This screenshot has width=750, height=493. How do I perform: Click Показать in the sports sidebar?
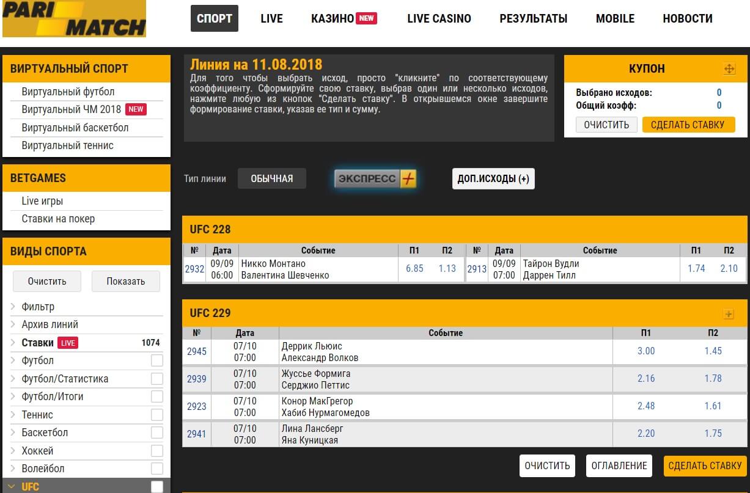click(126, 281)
